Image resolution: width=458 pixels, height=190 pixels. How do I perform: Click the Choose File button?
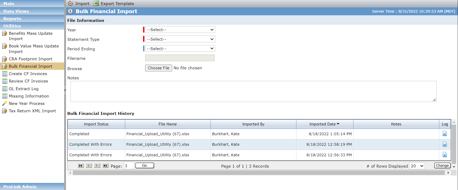click(x=159, y=68)
